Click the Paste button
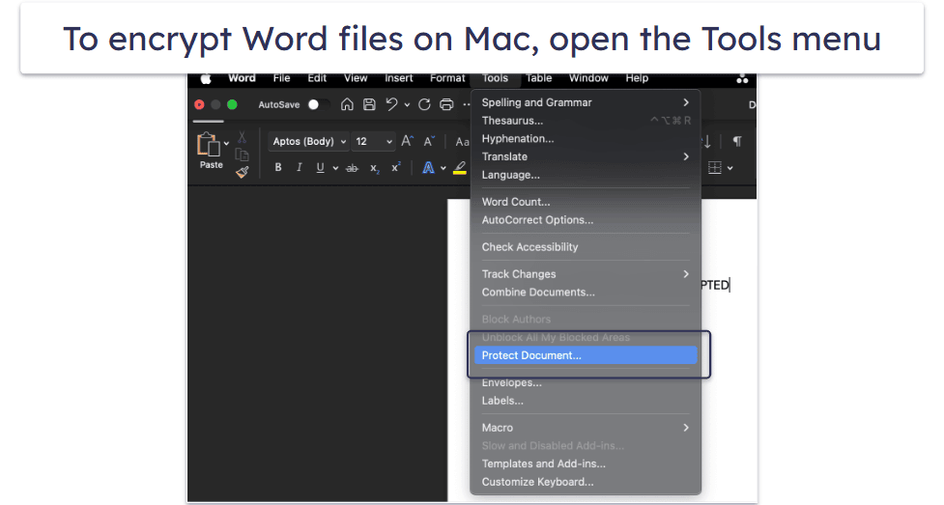This screenshot has height=505, width=944. (211, 152)
